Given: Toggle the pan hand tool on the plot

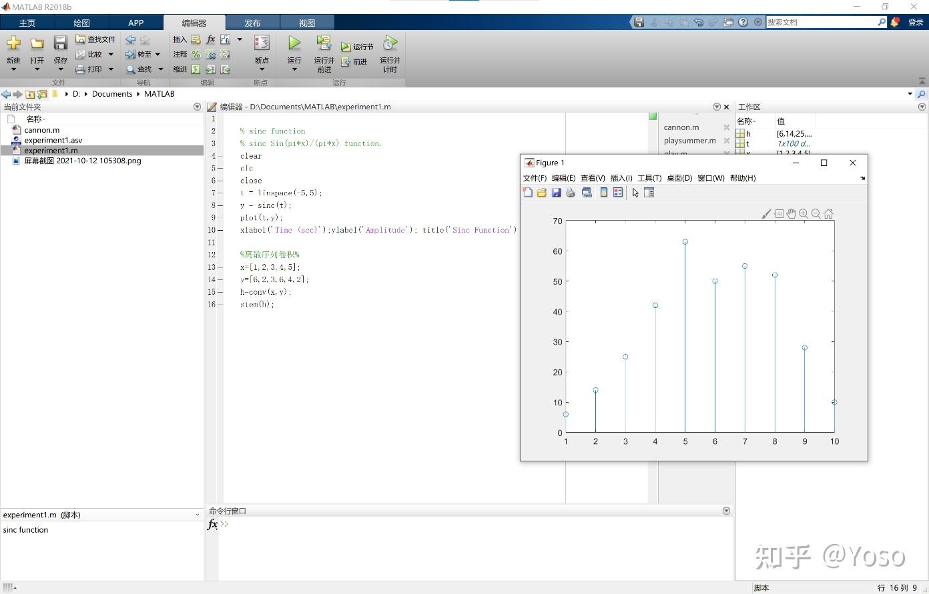Looking at the screenshot, I should (x=792, y=214).
